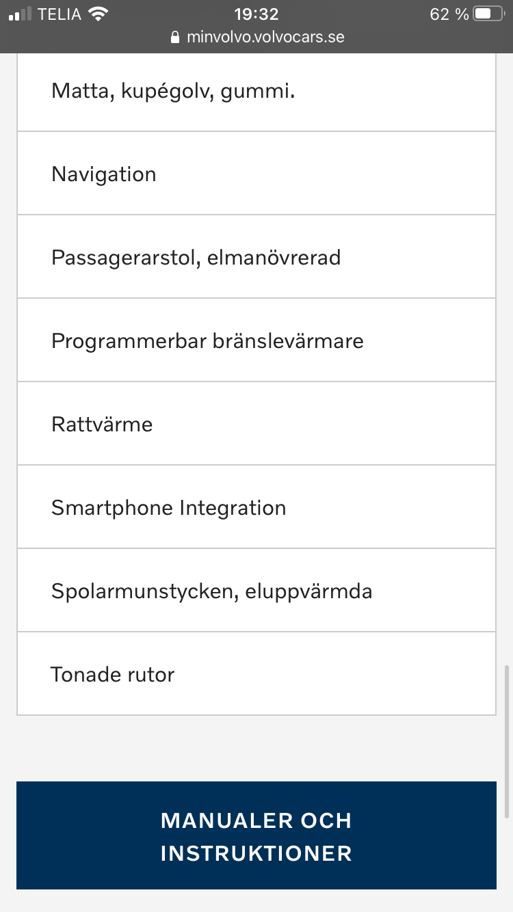Tap the Tonade rutor list item
Screen dimensions: 513x912
[x=256, y=674]
